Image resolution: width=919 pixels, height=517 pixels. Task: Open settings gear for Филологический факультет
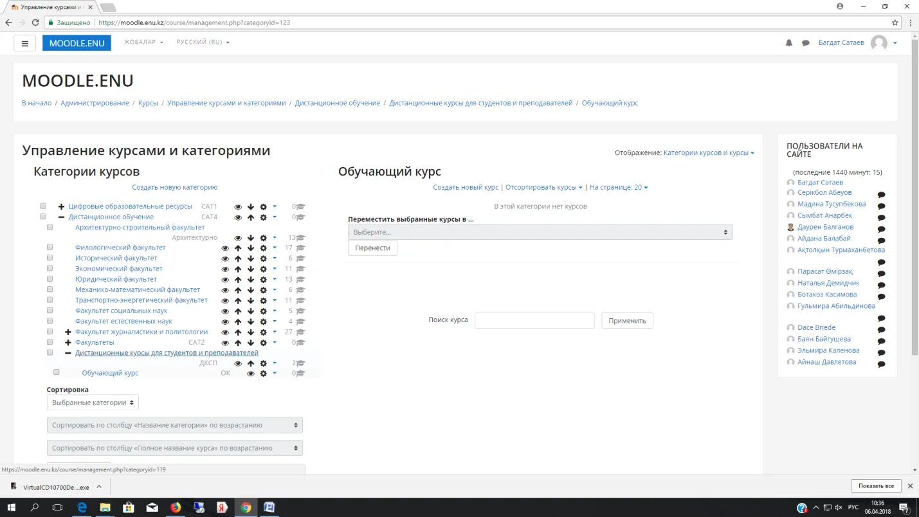click(263, 248)
